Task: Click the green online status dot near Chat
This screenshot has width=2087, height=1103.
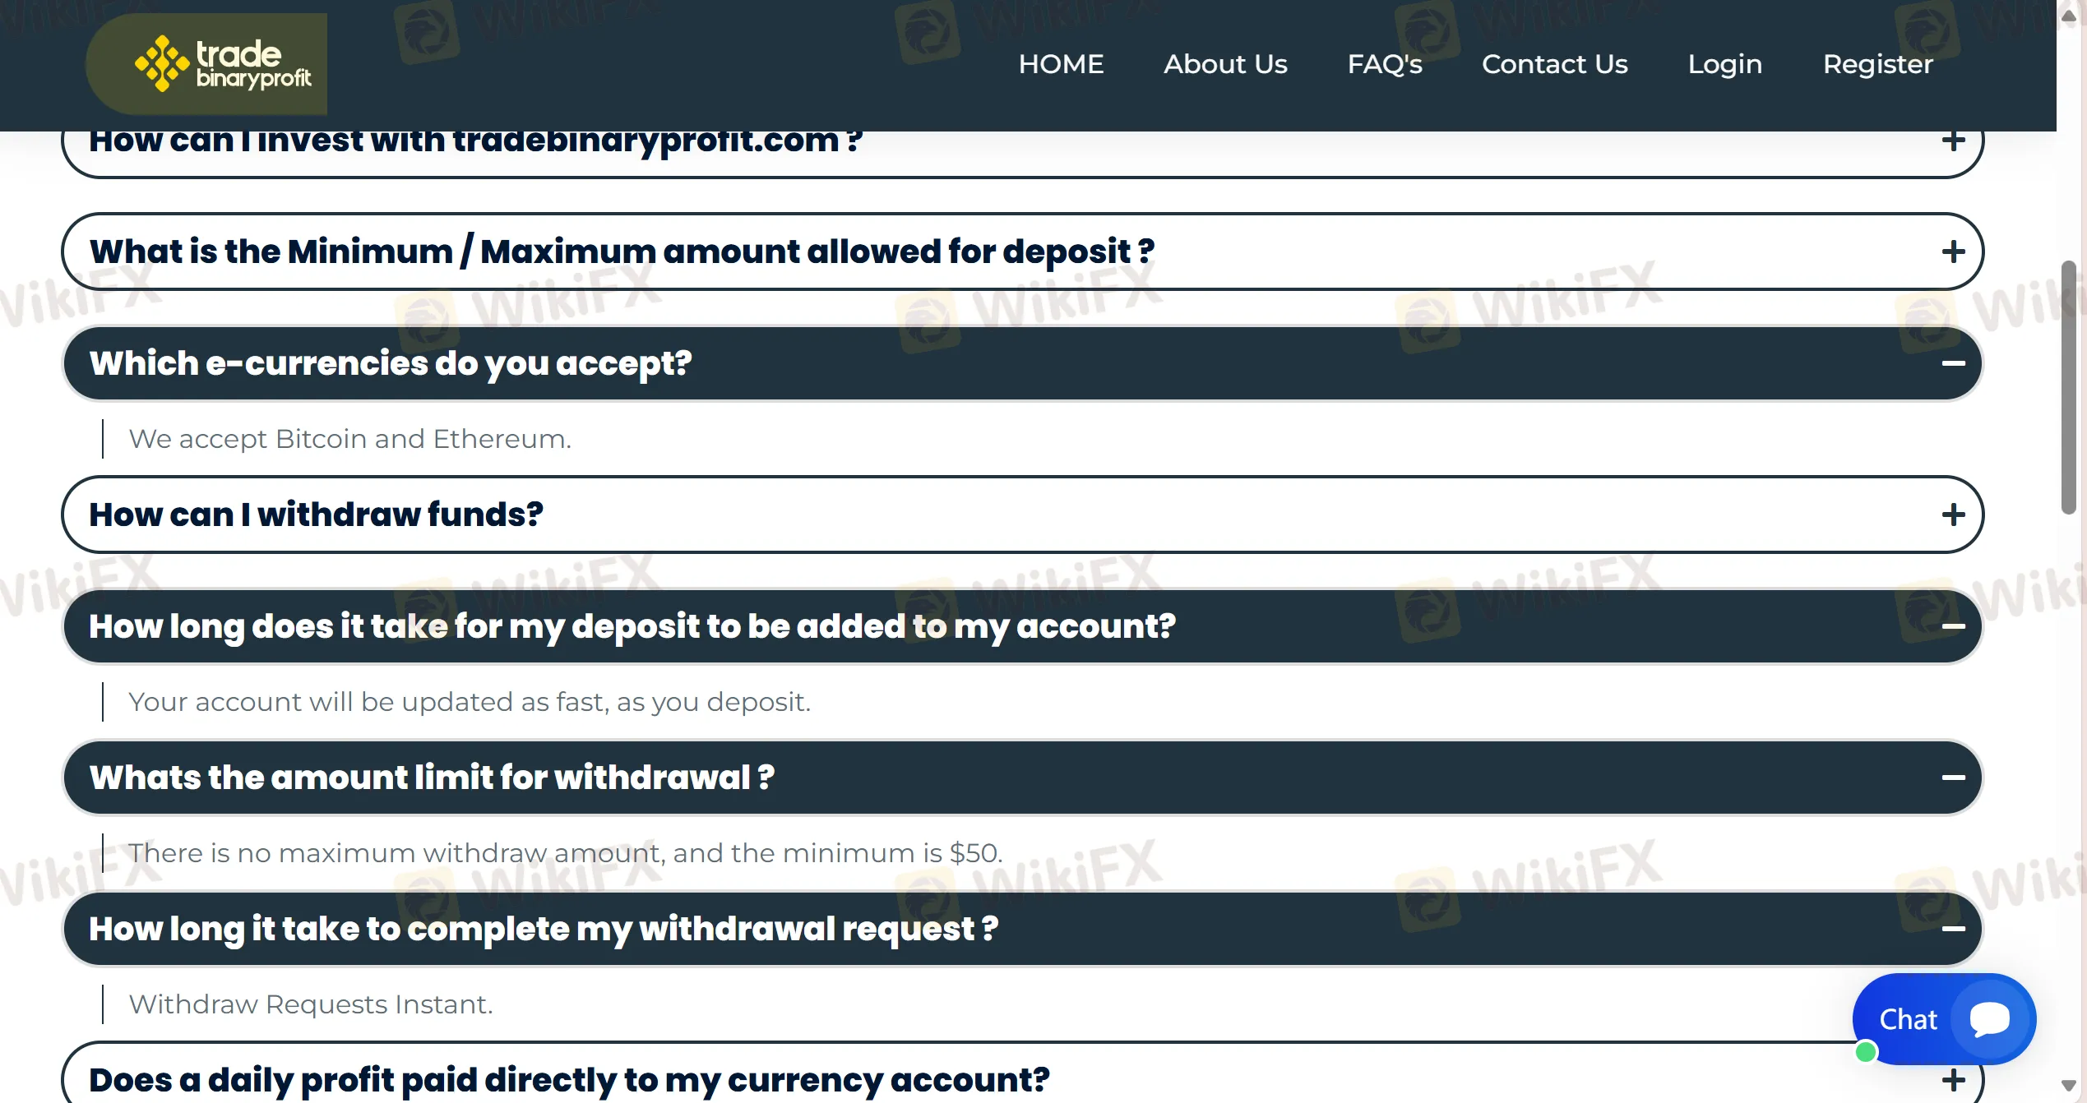Action: 1868,1051
